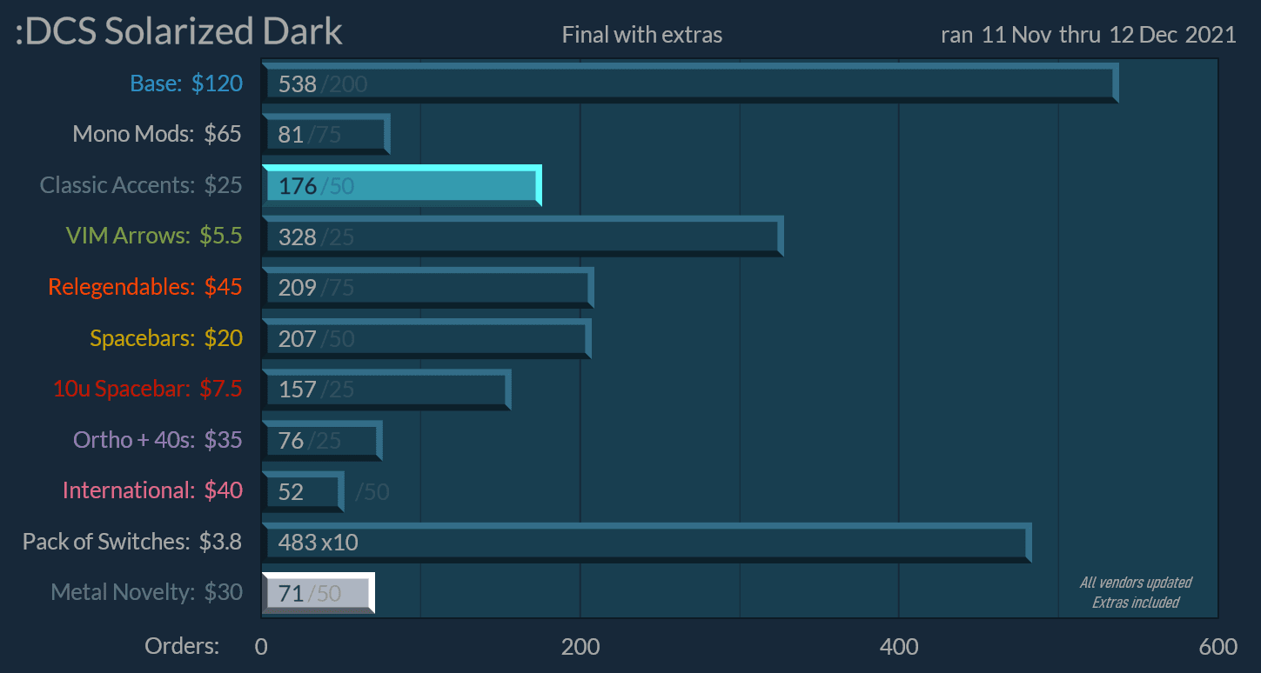This screenshot has height=673, width=1261.
Task: Click the Mono Mods $65 label
Action: click(x=157, y=134)
